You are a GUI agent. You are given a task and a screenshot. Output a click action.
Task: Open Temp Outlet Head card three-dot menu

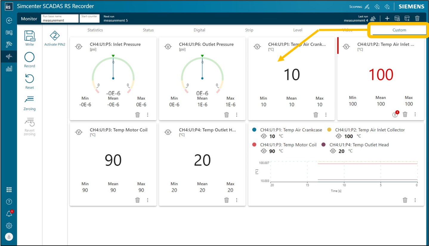point(237,200)
